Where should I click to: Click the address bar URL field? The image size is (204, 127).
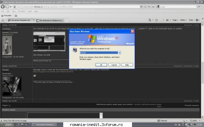point(77,7)
